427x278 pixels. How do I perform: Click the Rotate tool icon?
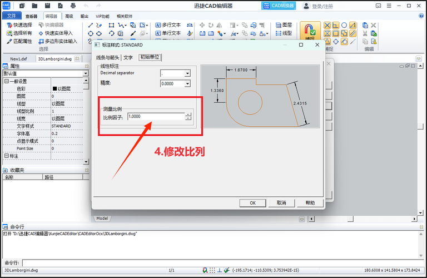click(211, 26)
